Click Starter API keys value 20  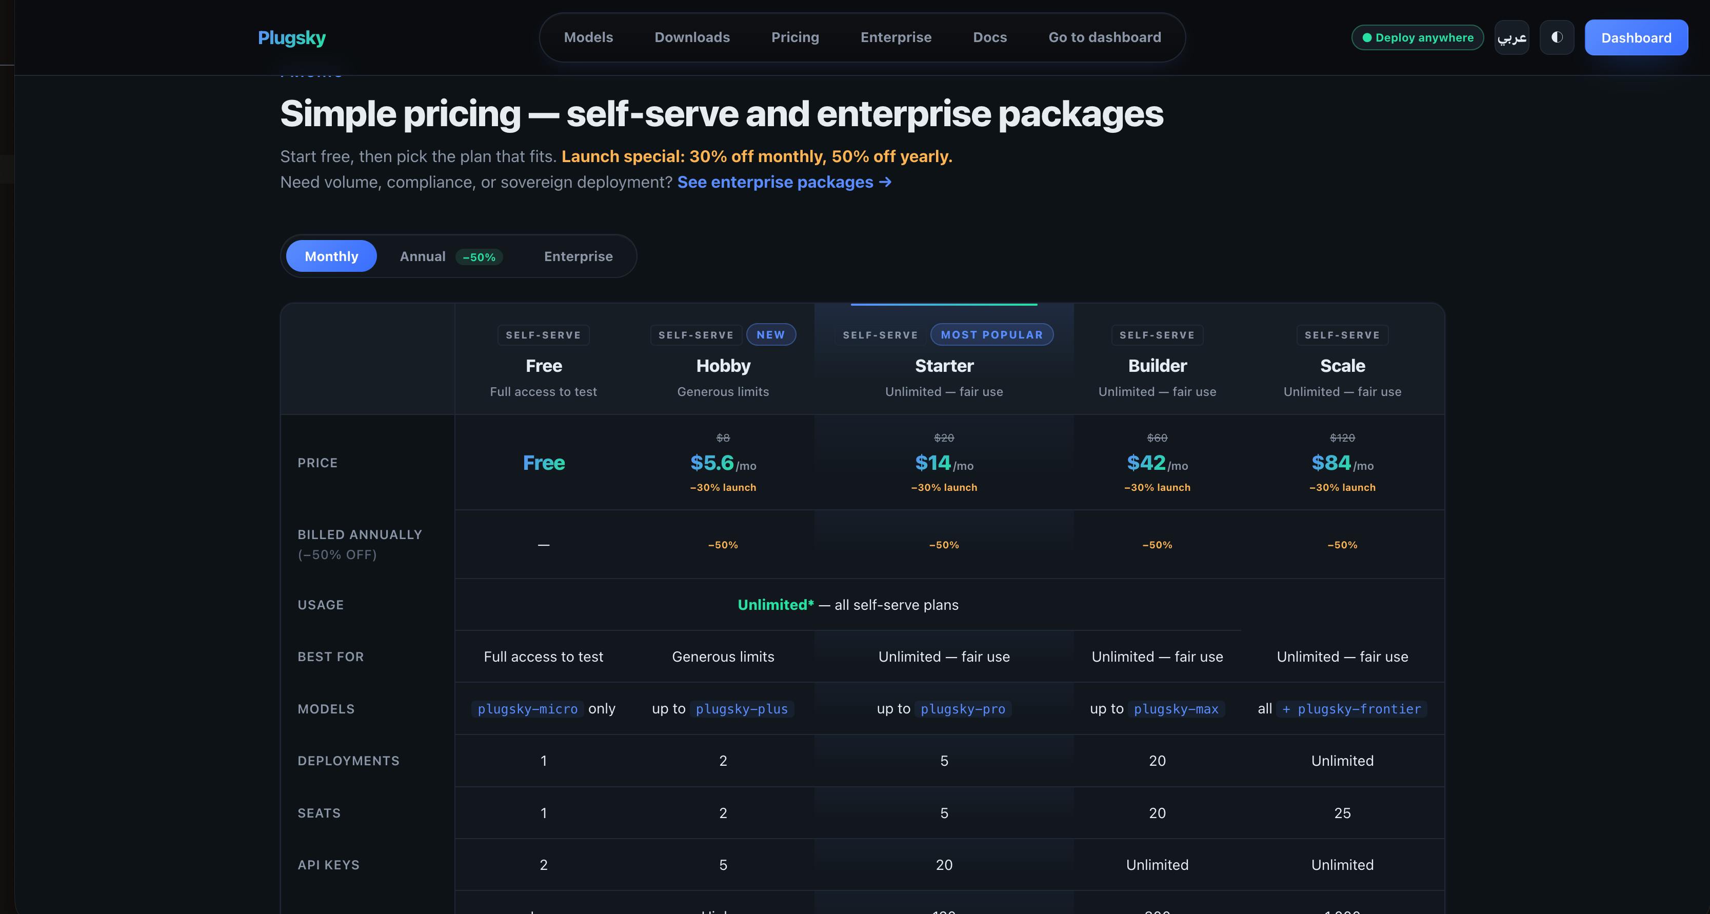point(944,865)
